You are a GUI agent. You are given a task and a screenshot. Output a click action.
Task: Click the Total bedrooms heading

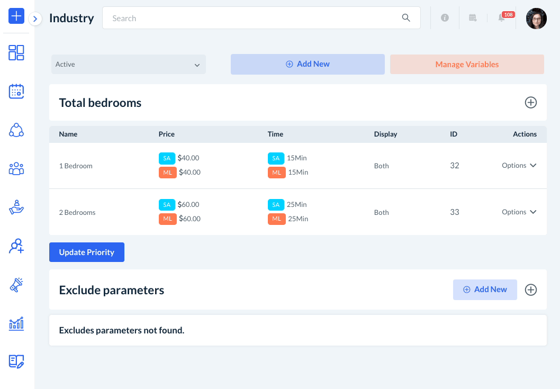click(100, 103)
